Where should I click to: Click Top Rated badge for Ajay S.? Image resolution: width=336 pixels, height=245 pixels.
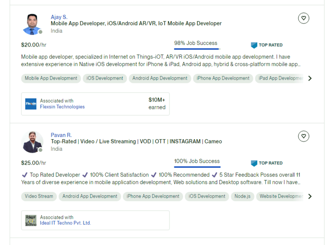[x=267, y=45]
